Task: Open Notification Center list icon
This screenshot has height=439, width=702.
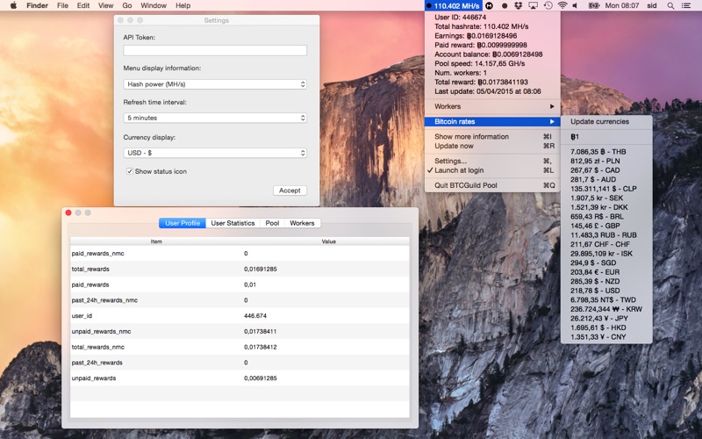Action: point(686,5)
